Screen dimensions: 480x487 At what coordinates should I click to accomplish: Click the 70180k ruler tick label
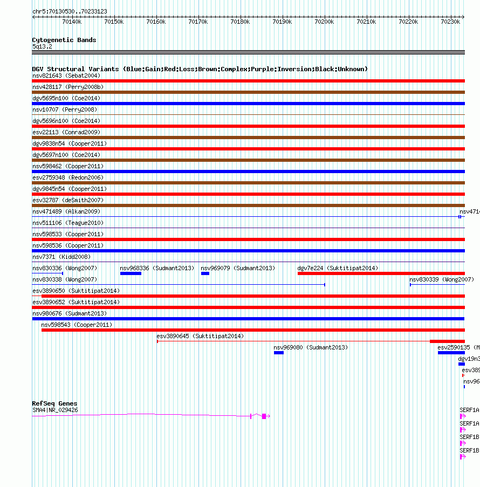[240, 22]
